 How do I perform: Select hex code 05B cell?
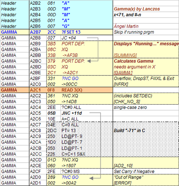point(52,113)
